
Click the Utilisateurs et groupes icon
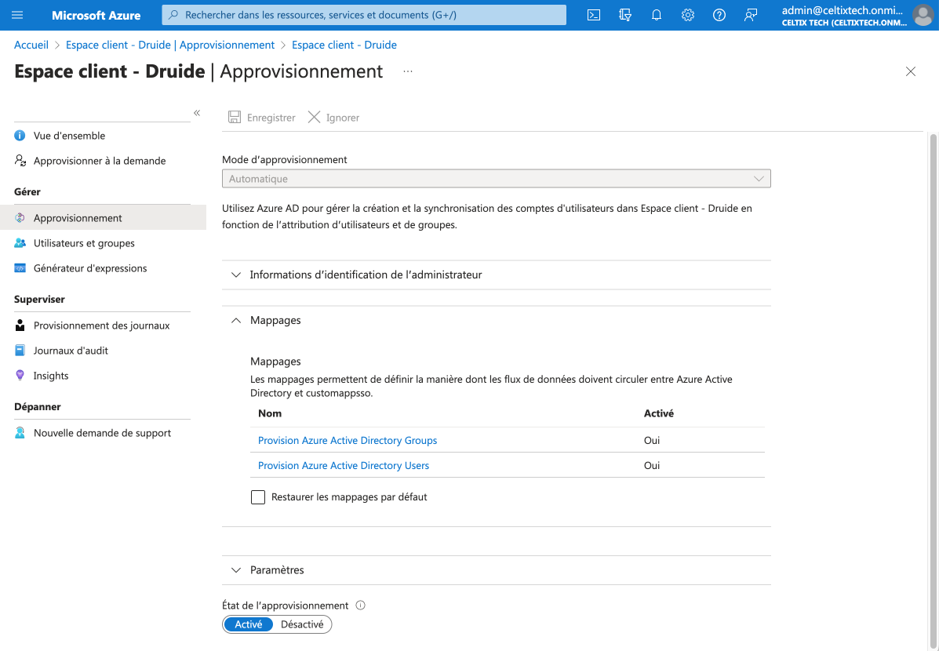click(x=20, y=243)
